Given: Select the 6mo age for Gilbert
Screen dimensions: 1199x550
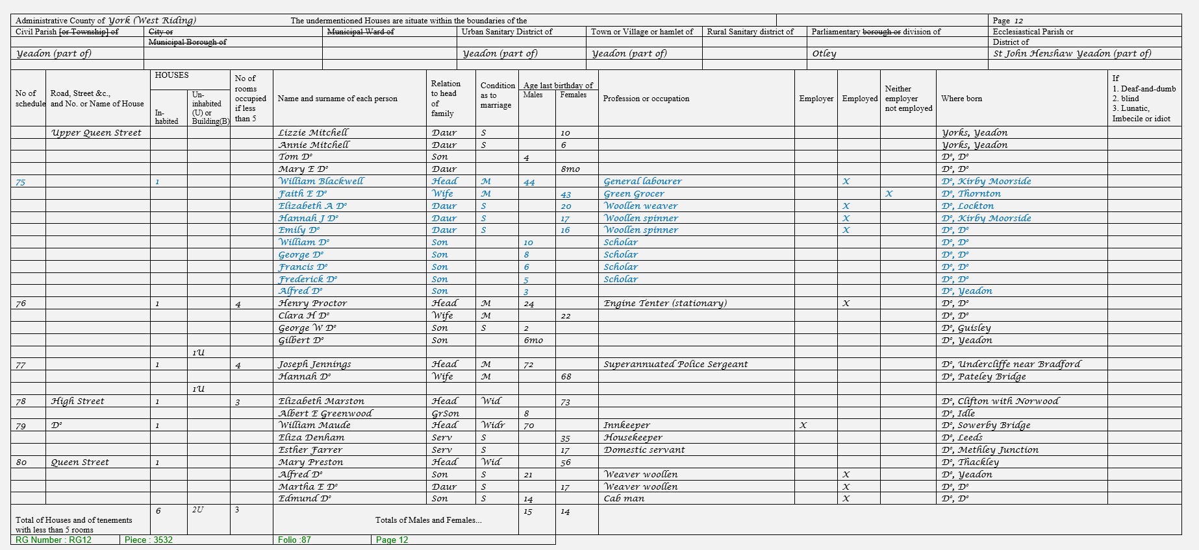Looking at the screenshot, I should [533, 340].
